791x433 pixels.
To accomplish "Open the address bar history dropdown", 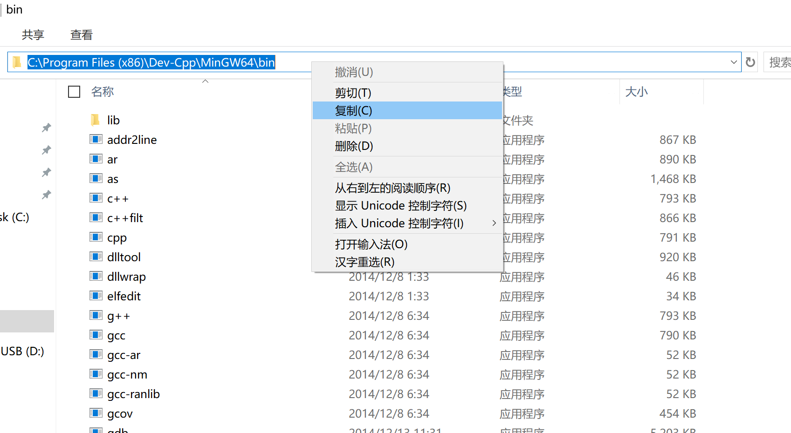I will (x=734, y=62).
